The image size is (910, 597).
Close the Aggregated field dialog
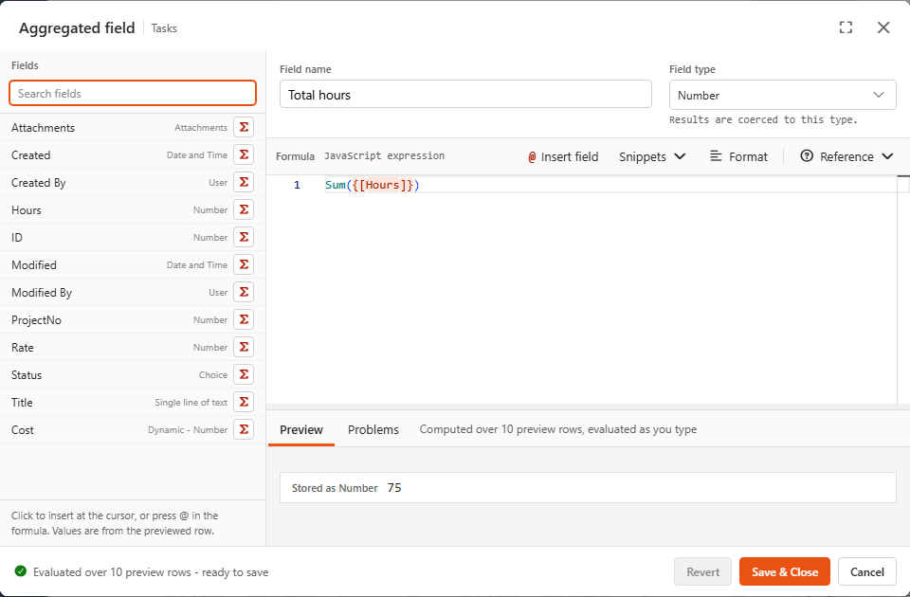coord(883,27)
